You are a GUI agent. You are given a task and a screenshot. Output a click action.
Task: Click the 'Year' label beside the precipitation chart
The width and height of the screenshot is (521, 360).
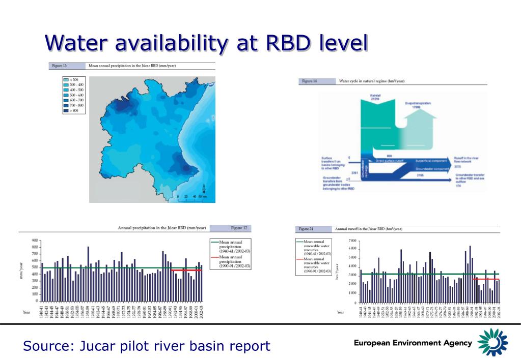[x=26, y=312]
